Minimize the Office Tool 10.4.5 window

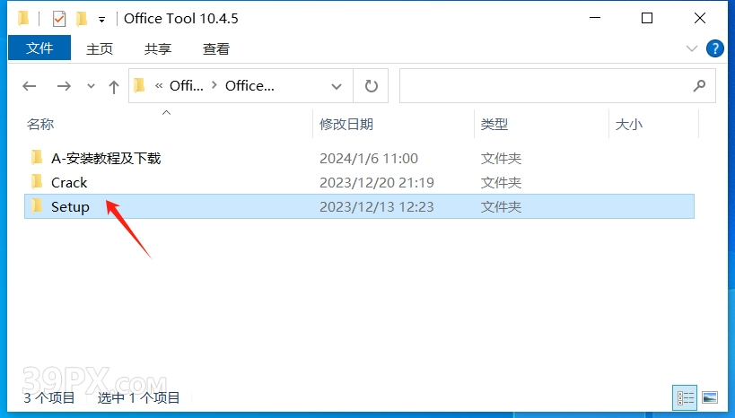coord(595,18)
